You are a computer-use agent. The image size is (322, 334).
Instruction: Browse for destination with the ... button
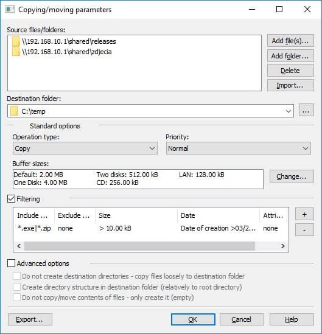point(306,110)
